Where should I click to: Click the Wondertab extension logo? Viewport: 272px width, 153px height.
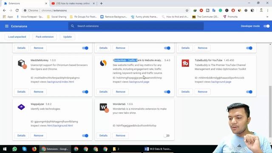tap(104, 108)
